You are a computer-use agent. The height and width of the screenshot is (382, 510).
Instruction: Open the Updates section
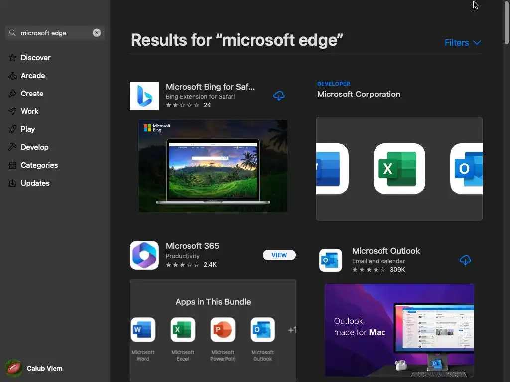coord(35,183)
